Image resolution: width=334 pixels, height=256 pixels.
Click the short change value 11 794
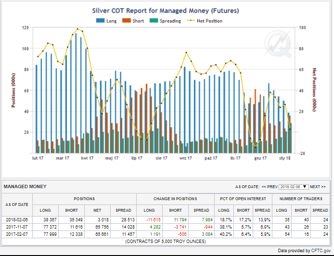(180, 220)
